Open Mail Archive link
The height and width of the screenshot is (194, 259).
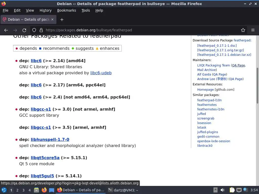tap(206, 70)
